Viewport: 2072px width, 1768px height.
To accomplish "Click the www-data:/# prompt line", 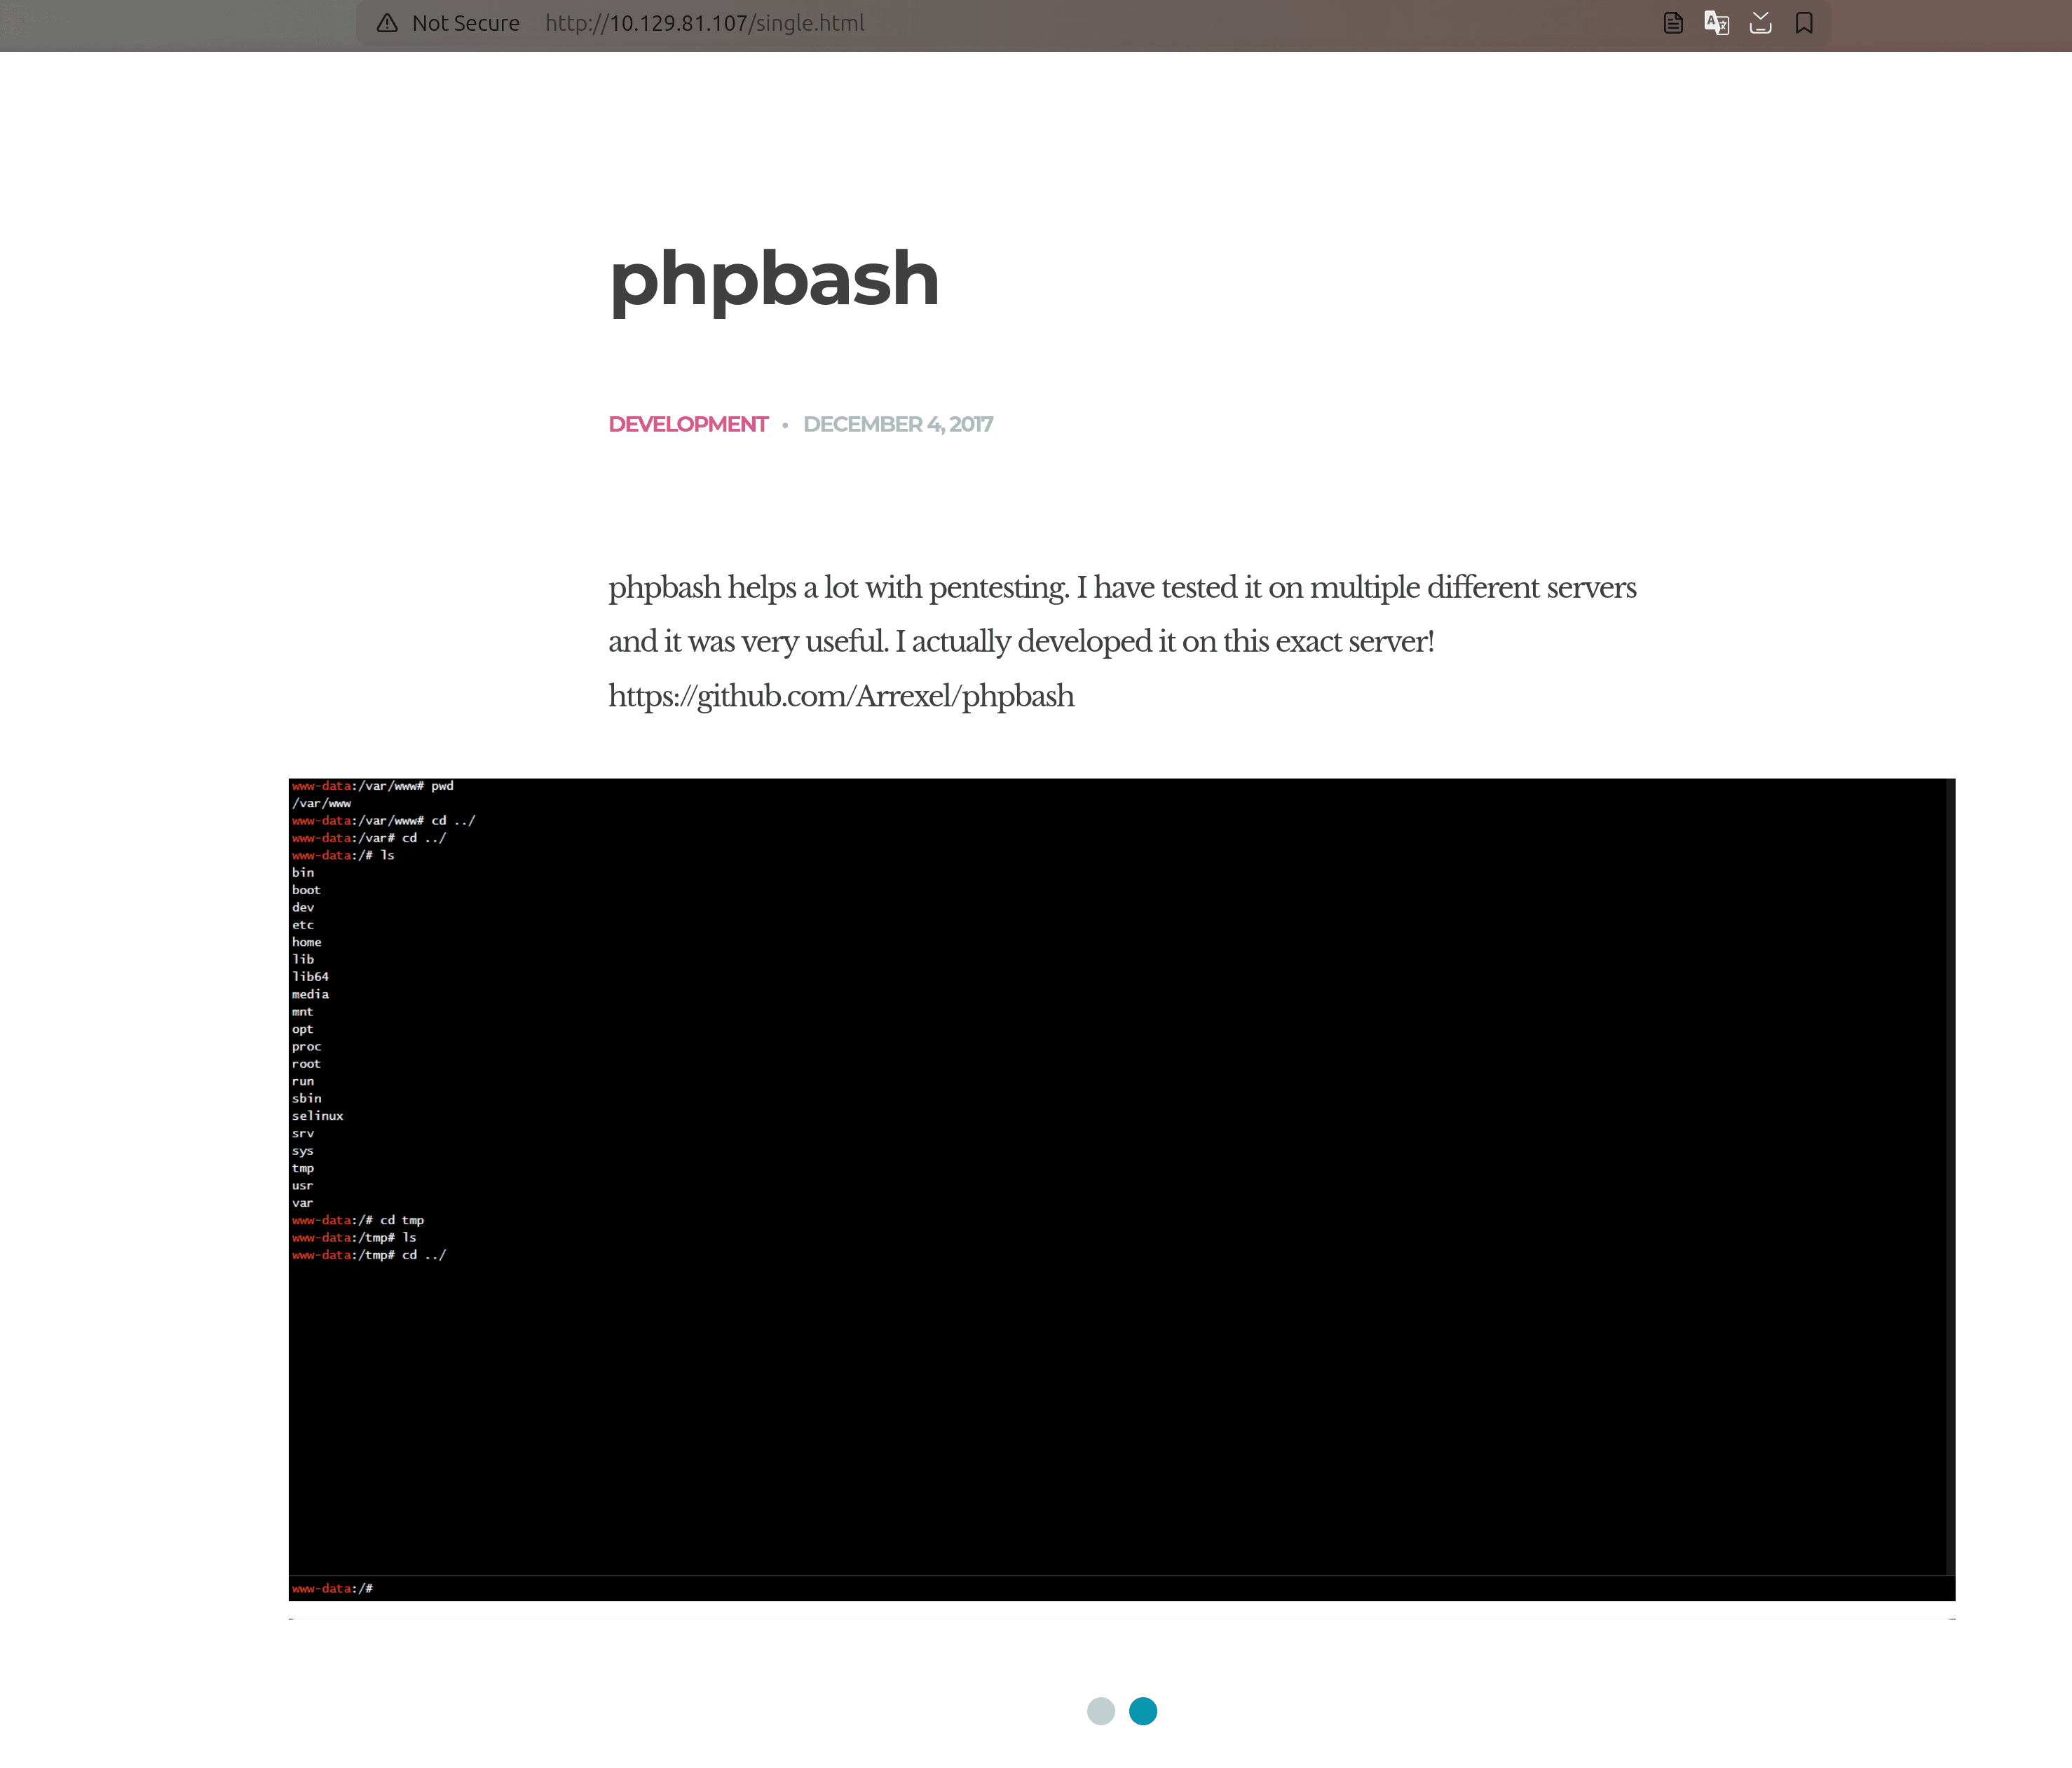I will click(x=331, y=1588).
